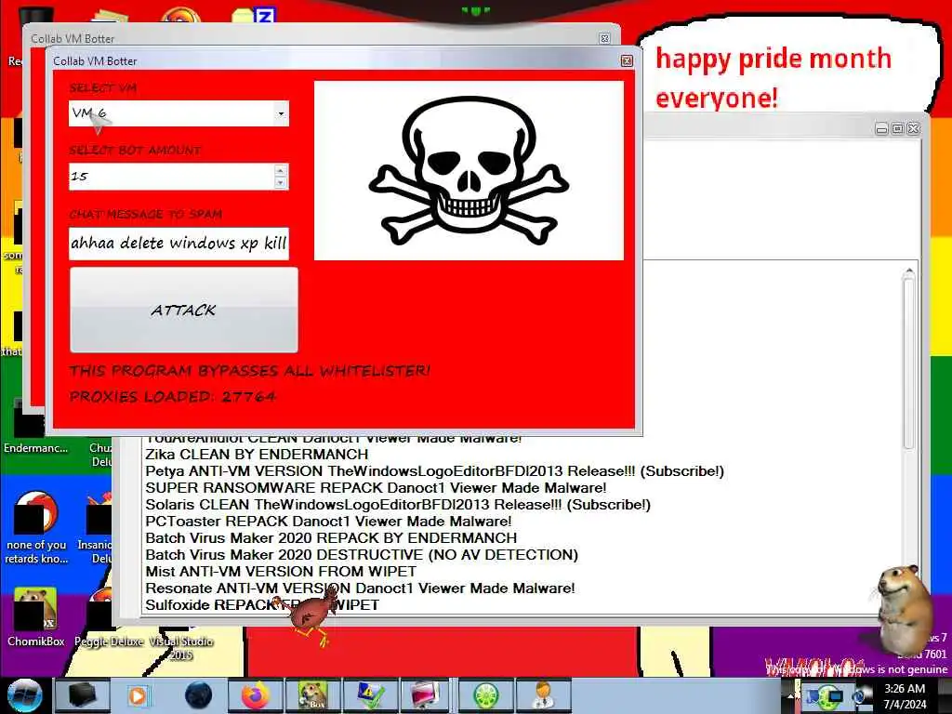Maximize the background list window

coord(897,128)
